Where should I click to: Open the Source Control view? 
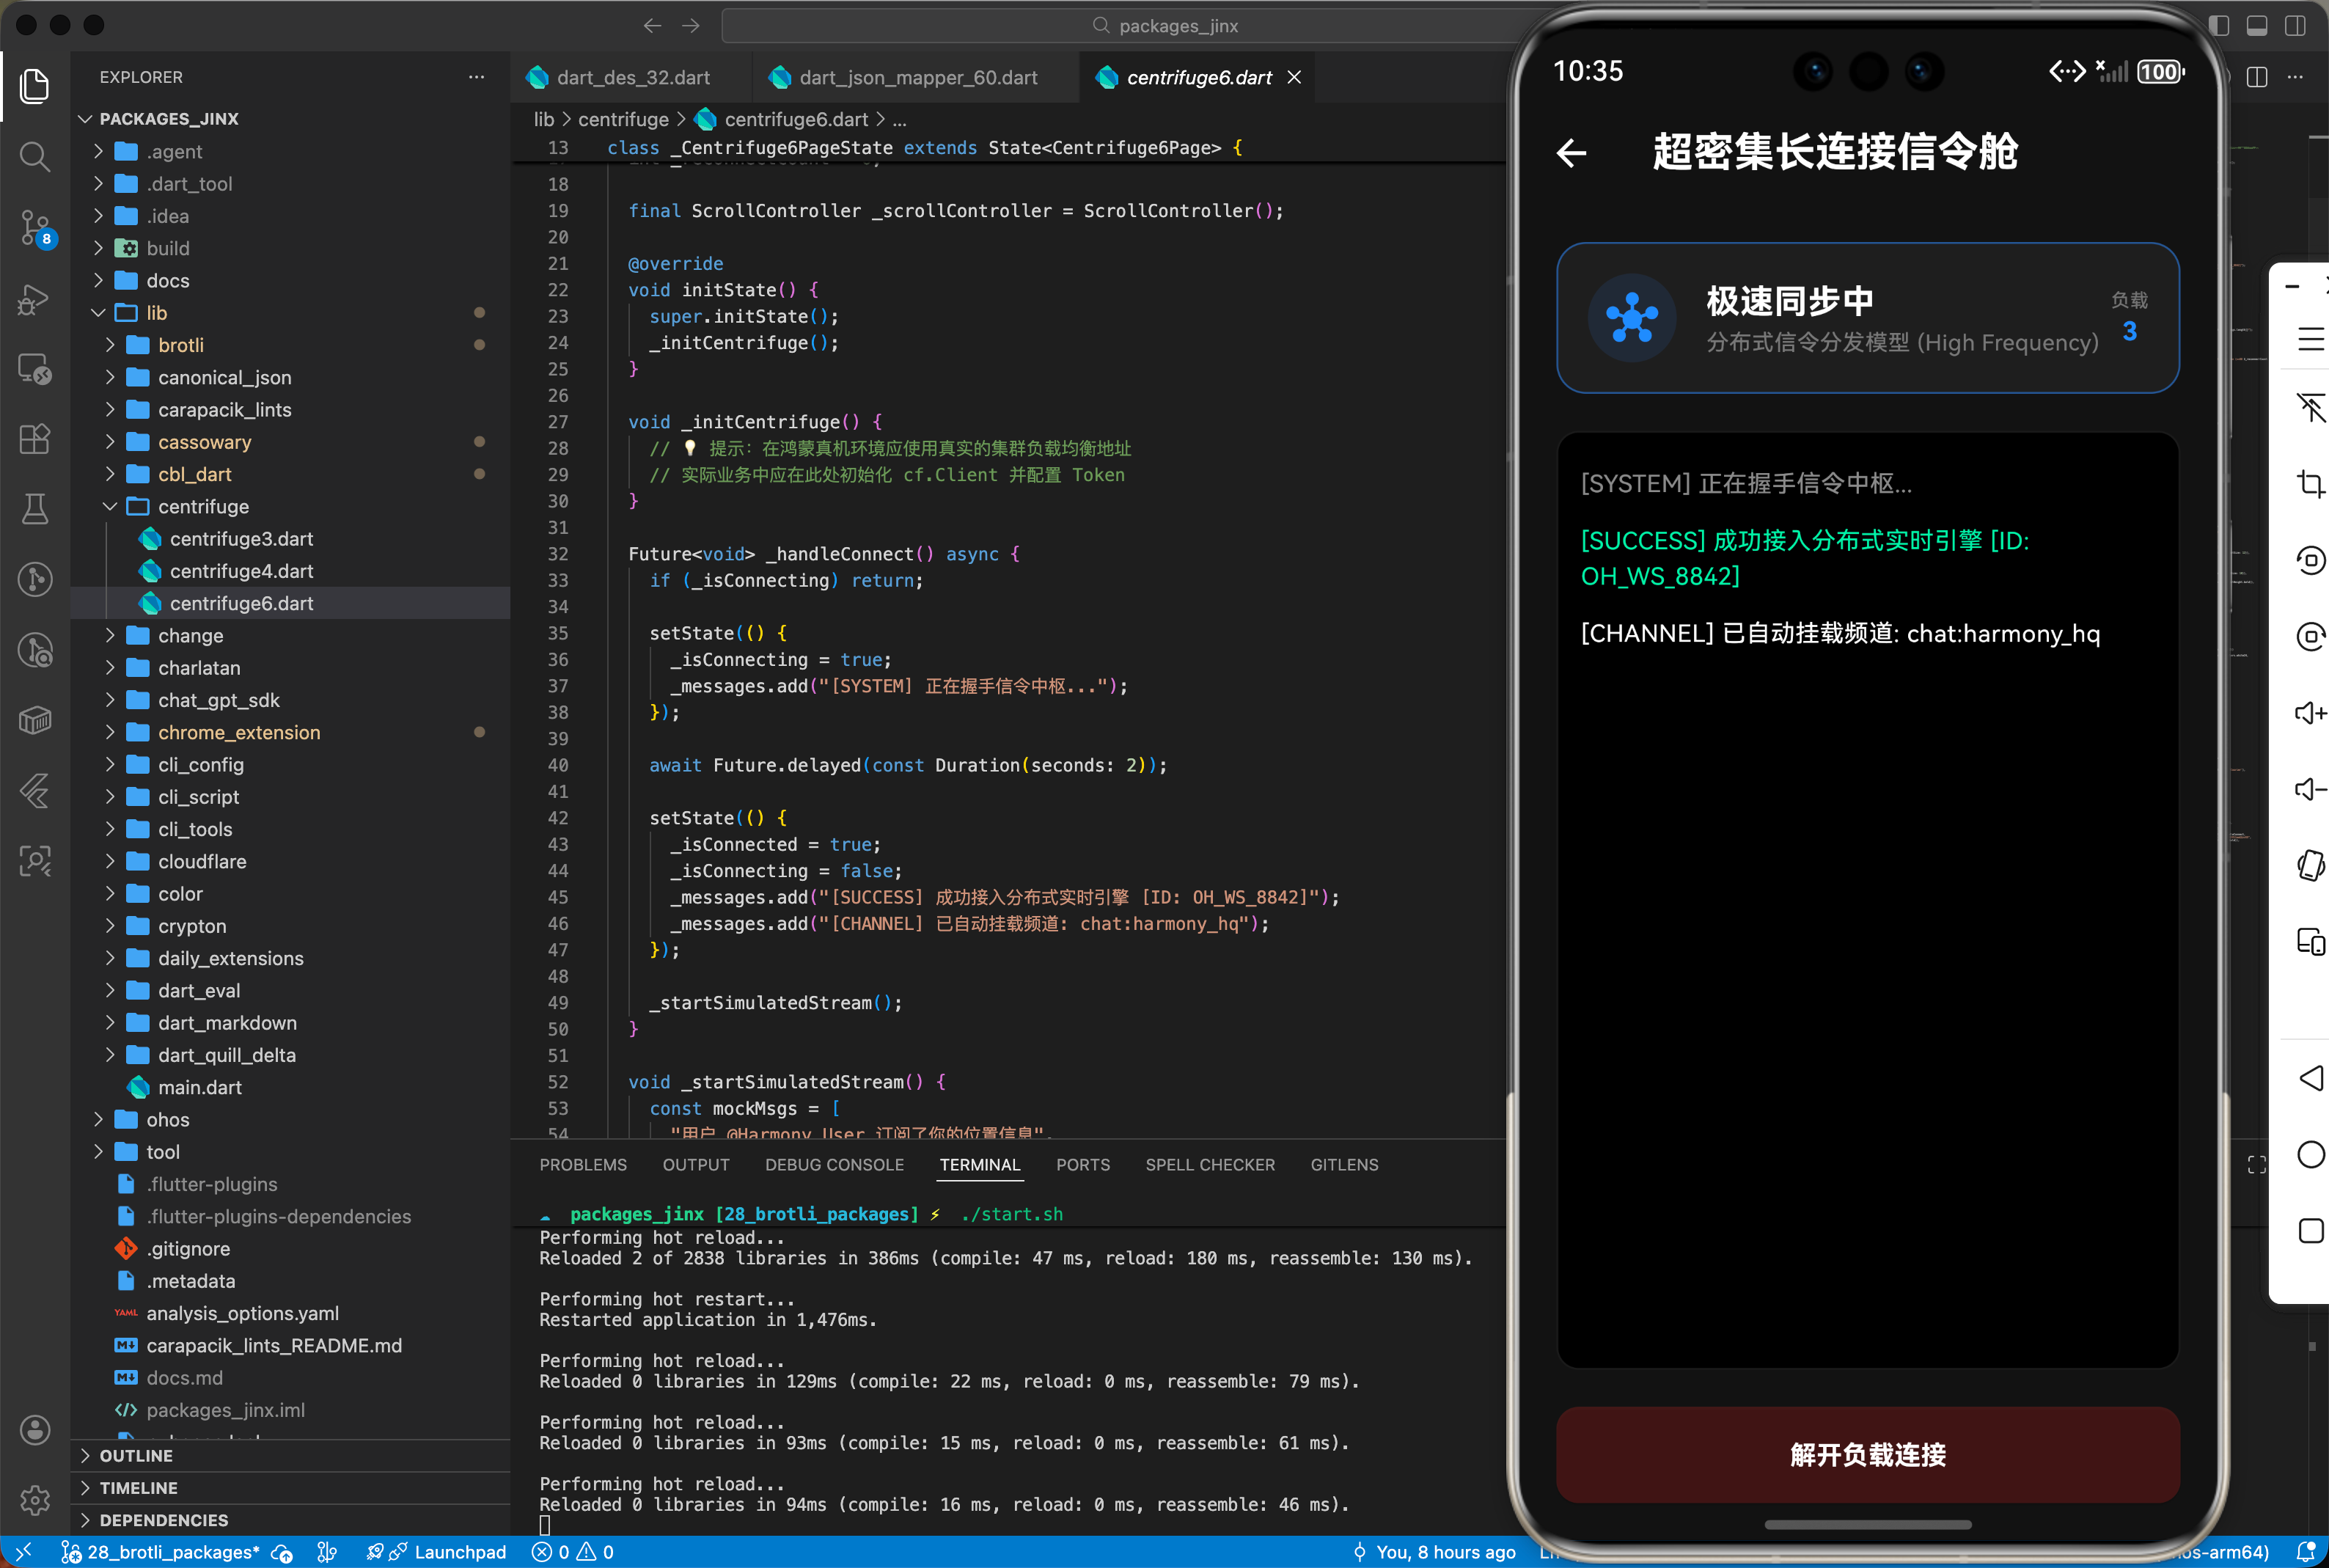click(35, 227)
